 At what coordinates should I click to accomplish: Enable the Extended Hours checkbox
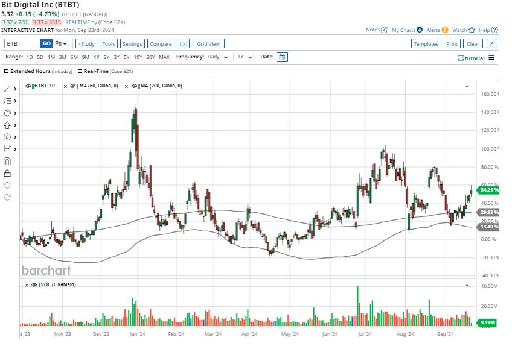(6, 71)
